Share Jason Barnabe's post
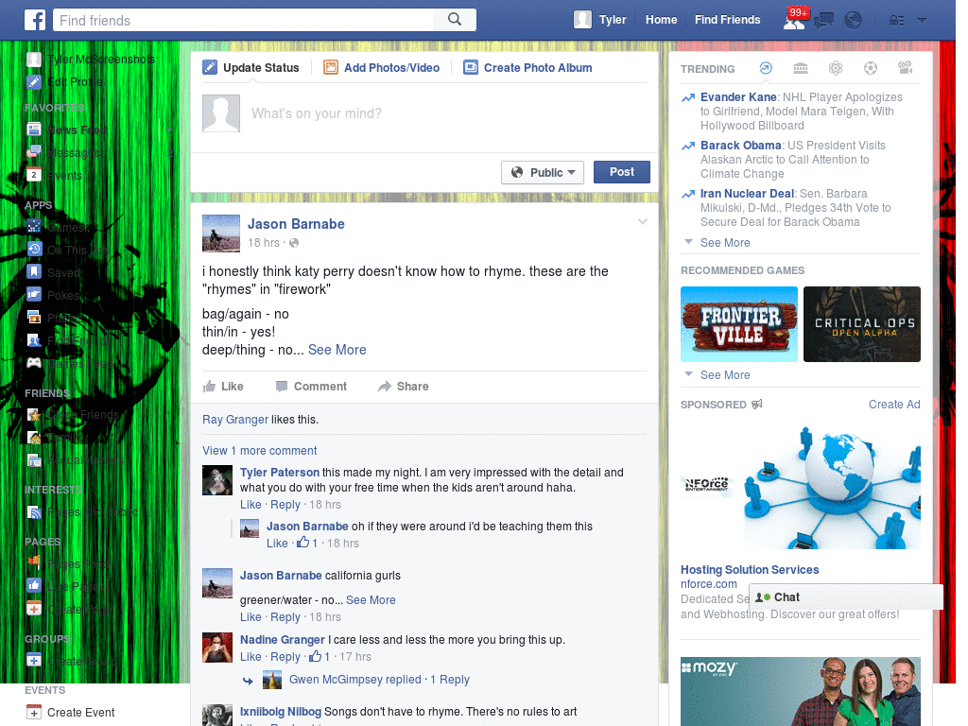Viewport: 968px width, 726px height. pyautogui.click(x=404, y=387)
